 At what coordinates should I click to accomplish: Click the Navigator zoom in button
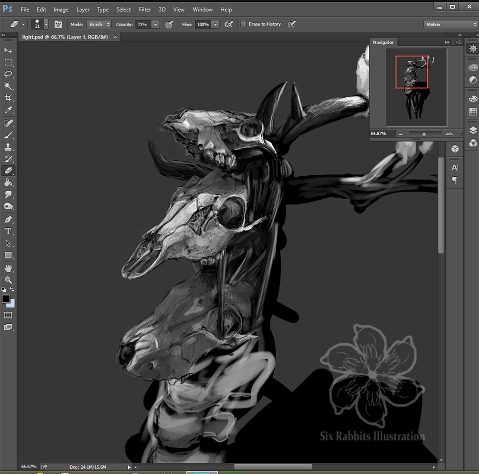click(449, 134)
